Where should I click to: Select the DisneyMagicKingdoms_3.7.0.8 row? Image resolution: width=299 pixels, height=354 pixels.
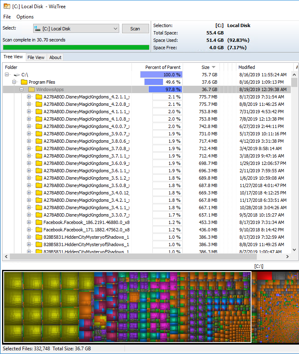coord(147,148)
